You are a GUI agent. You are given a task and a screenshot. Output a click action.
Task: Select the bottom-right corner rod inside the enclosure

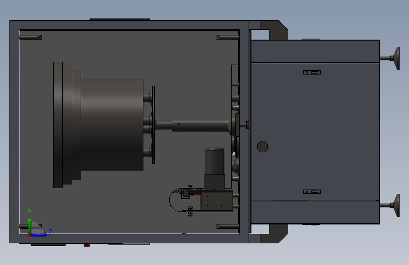coord(228,226)
